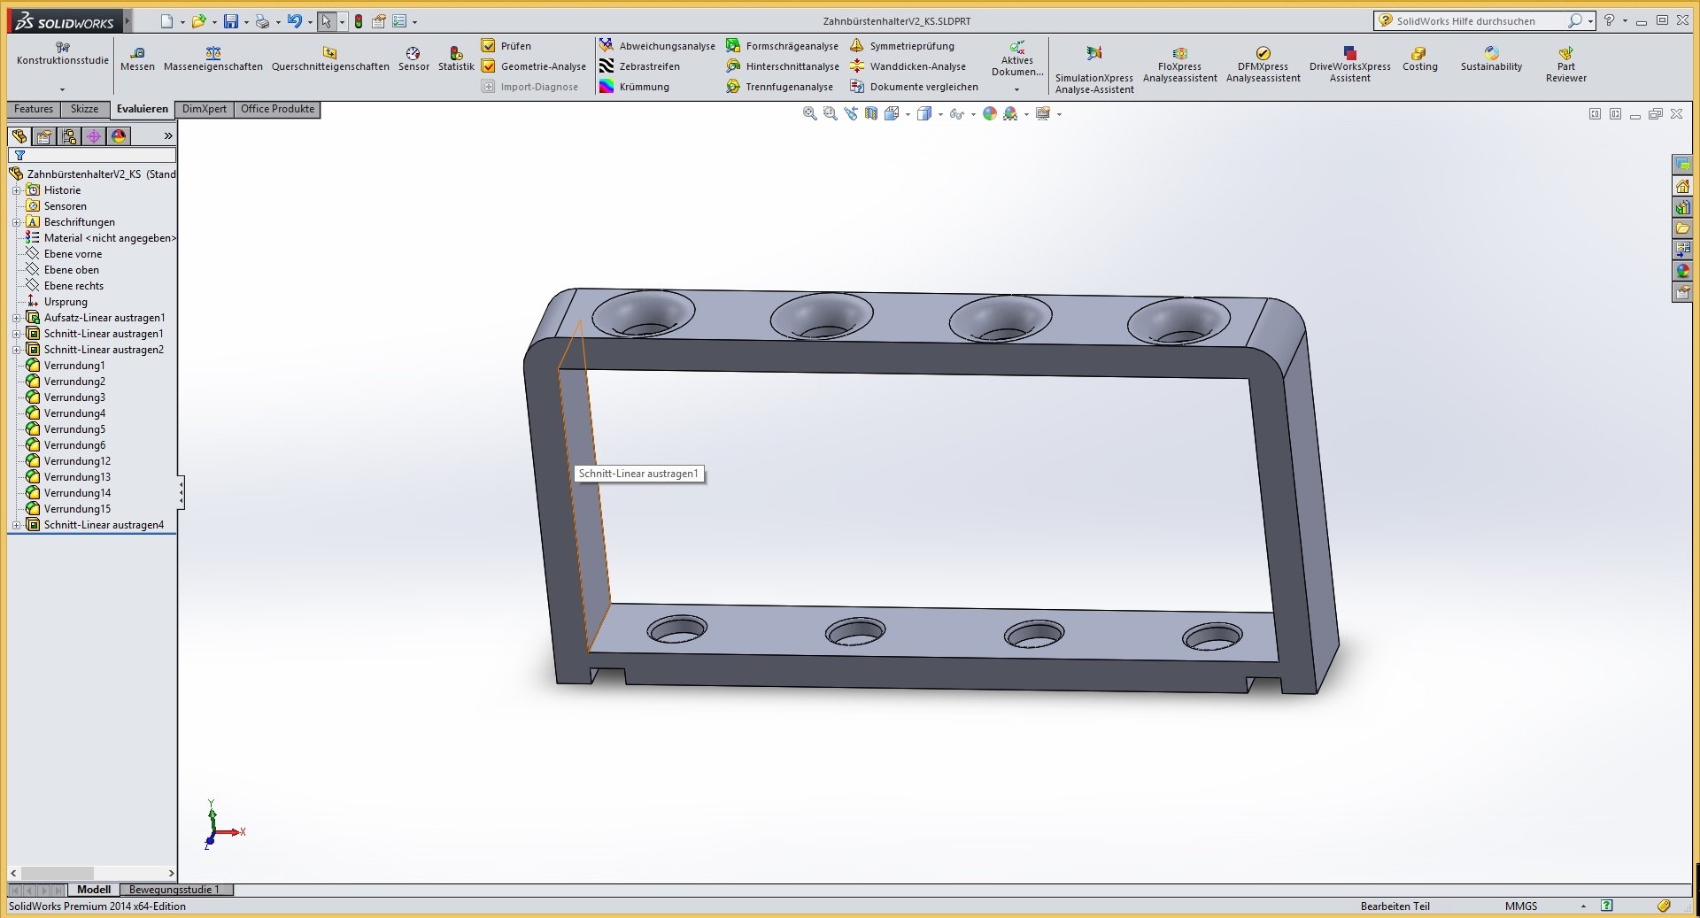
Task: Expand Aufsatz-Linear austragen1 feature node
Action: (x=16, y=318)
